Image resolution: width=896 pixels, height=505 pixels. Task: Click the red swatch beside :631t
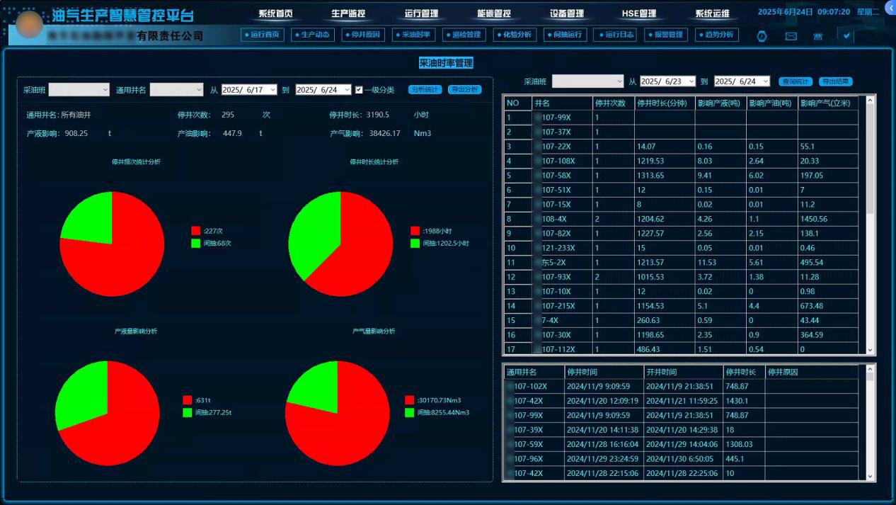187,400
